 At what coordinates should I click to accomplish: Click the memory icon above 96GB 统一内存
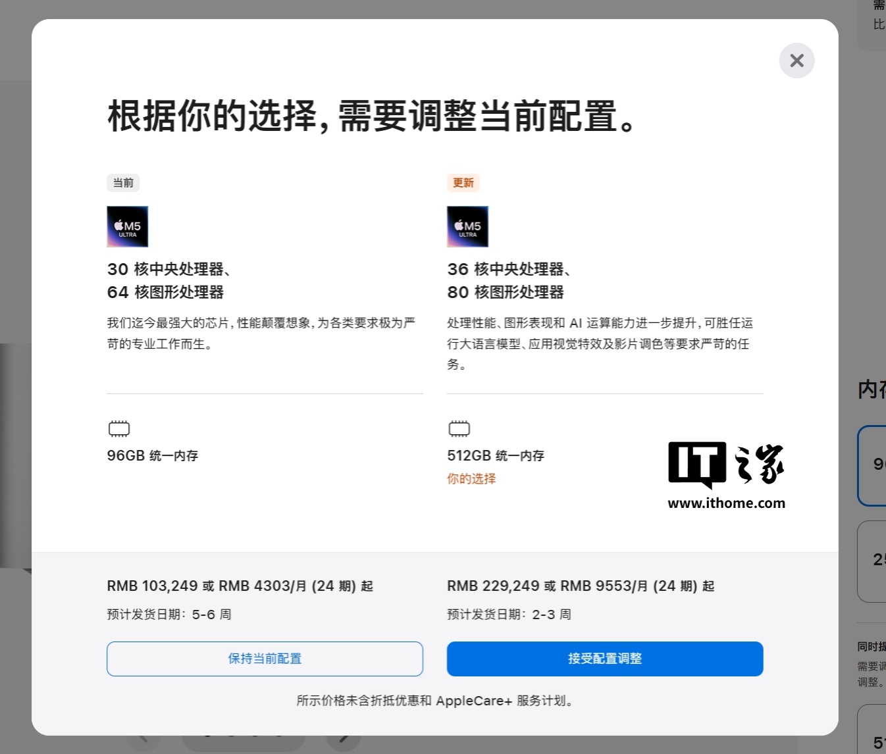119,429
